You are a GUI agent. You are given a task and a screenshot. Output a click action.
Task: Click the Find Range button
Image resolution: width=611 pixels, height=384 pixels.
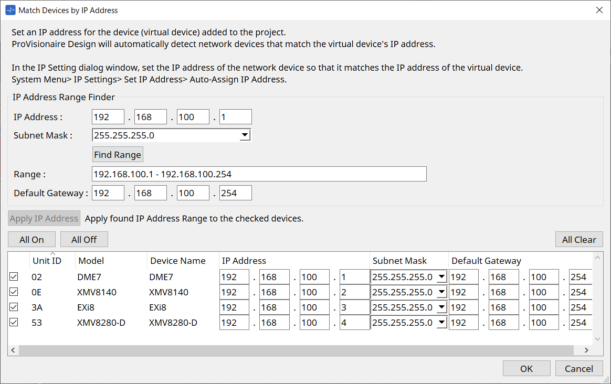(118, 154)
